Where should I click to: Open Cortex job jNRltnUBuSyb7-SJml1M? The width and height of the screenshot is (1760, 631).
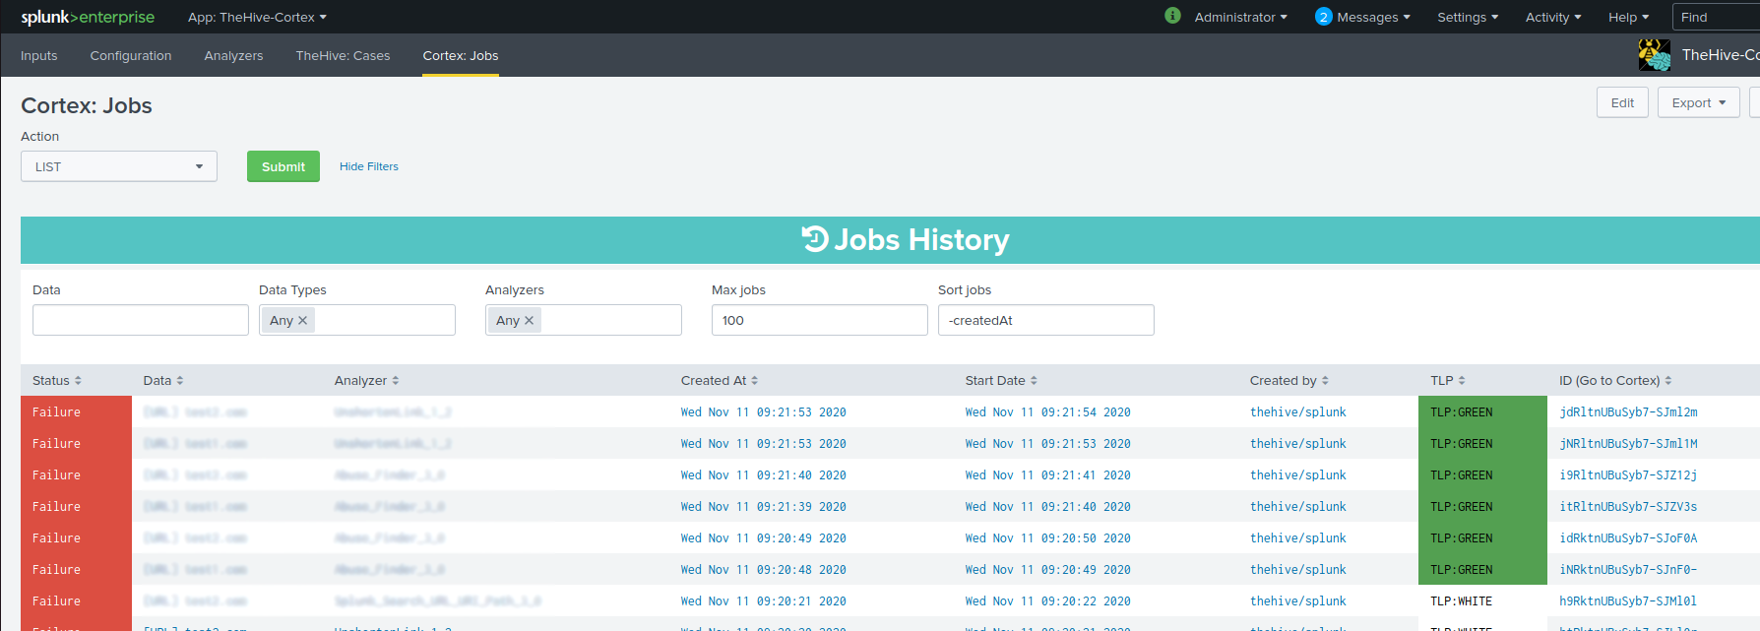1628,443
